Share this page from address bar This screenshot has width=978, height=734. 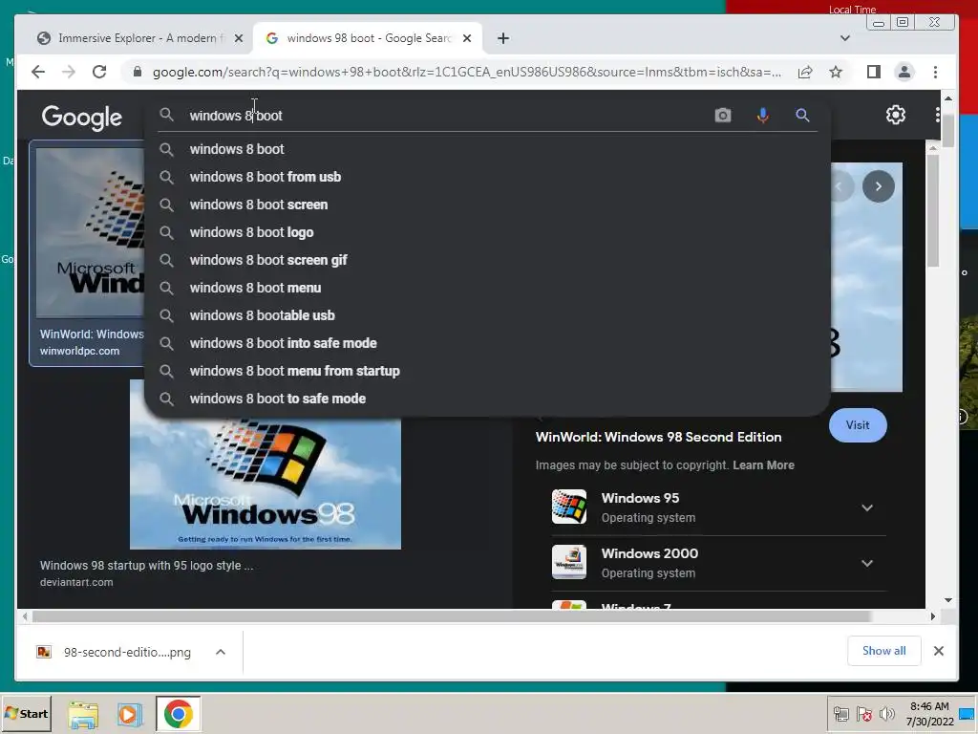click(805, 72)
